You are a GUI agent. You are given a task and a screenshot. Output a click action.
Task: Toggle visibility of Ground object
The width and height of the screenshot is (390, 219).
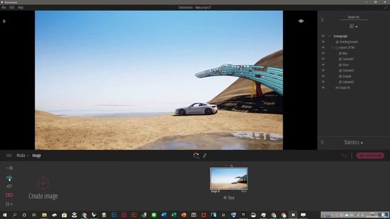click(323, 76)
